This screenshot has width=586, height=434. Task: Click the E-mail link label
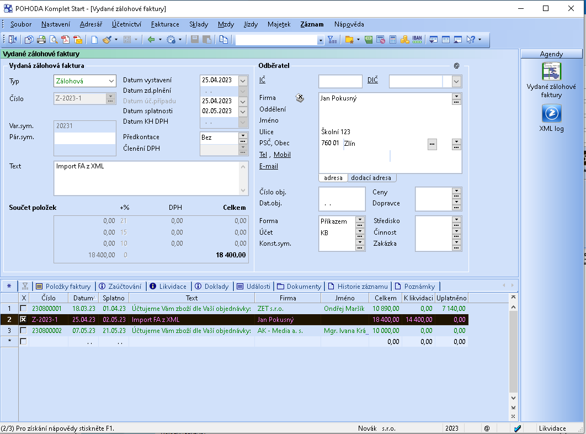[x=269, y=167]
